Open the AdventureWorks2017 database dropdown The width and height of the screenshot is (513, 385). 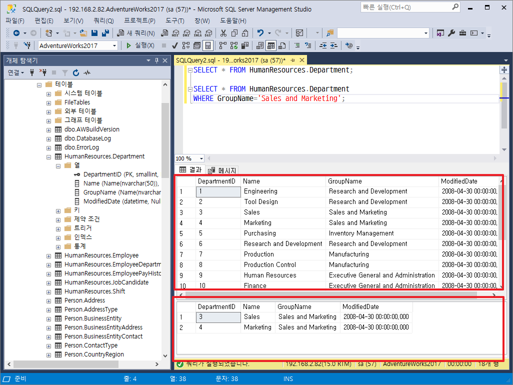[114, 46]
